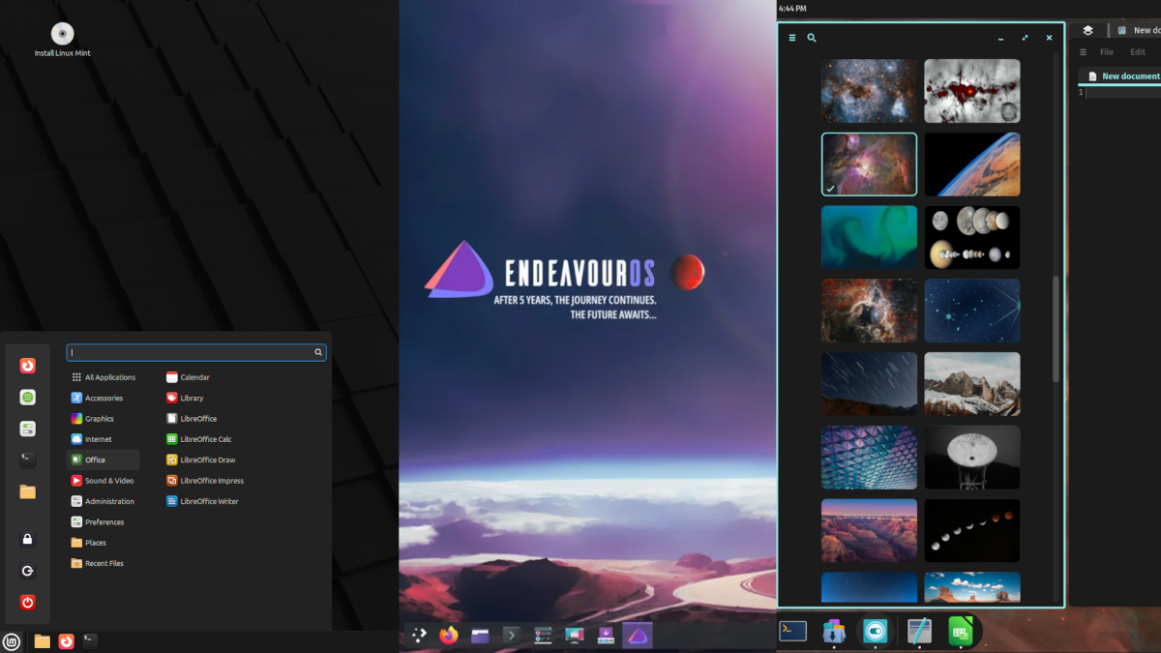Open Files from the Mint bottom panel
Viewport: 1161px width, 653px height.
pos(42,641)
